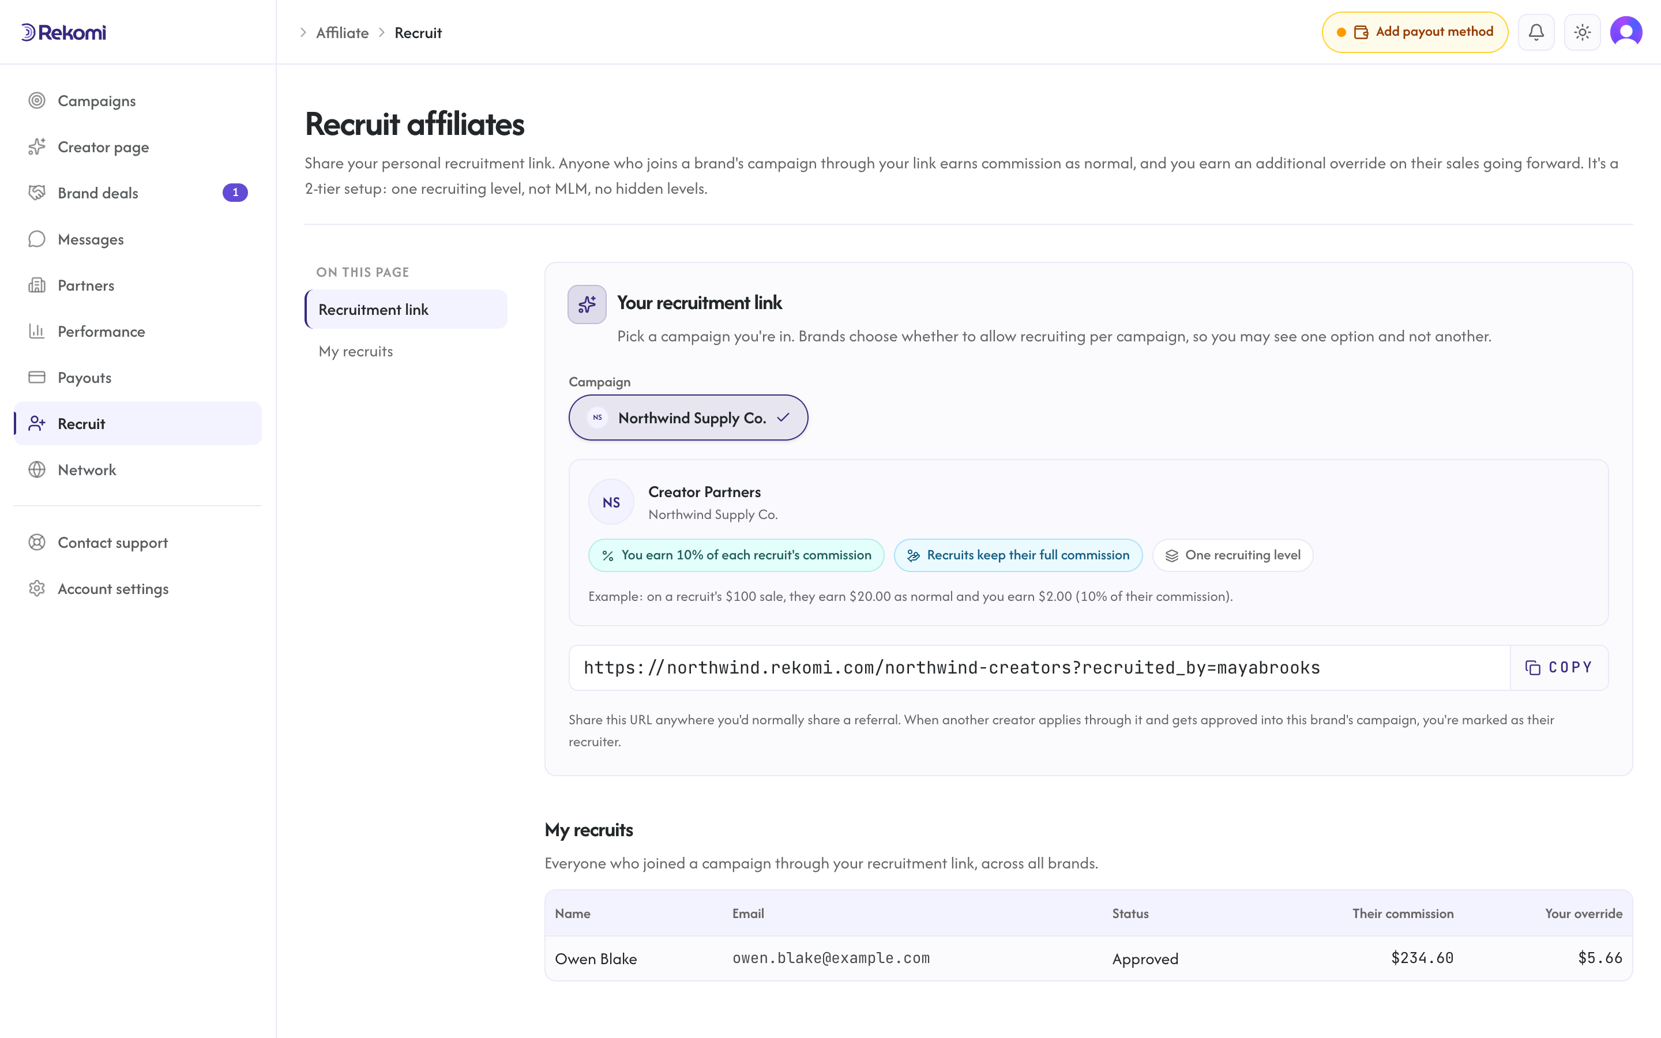Screen dimensions: 1661x1038
Task: Open Brand deals handshake icon
Action: coord(37,193)
